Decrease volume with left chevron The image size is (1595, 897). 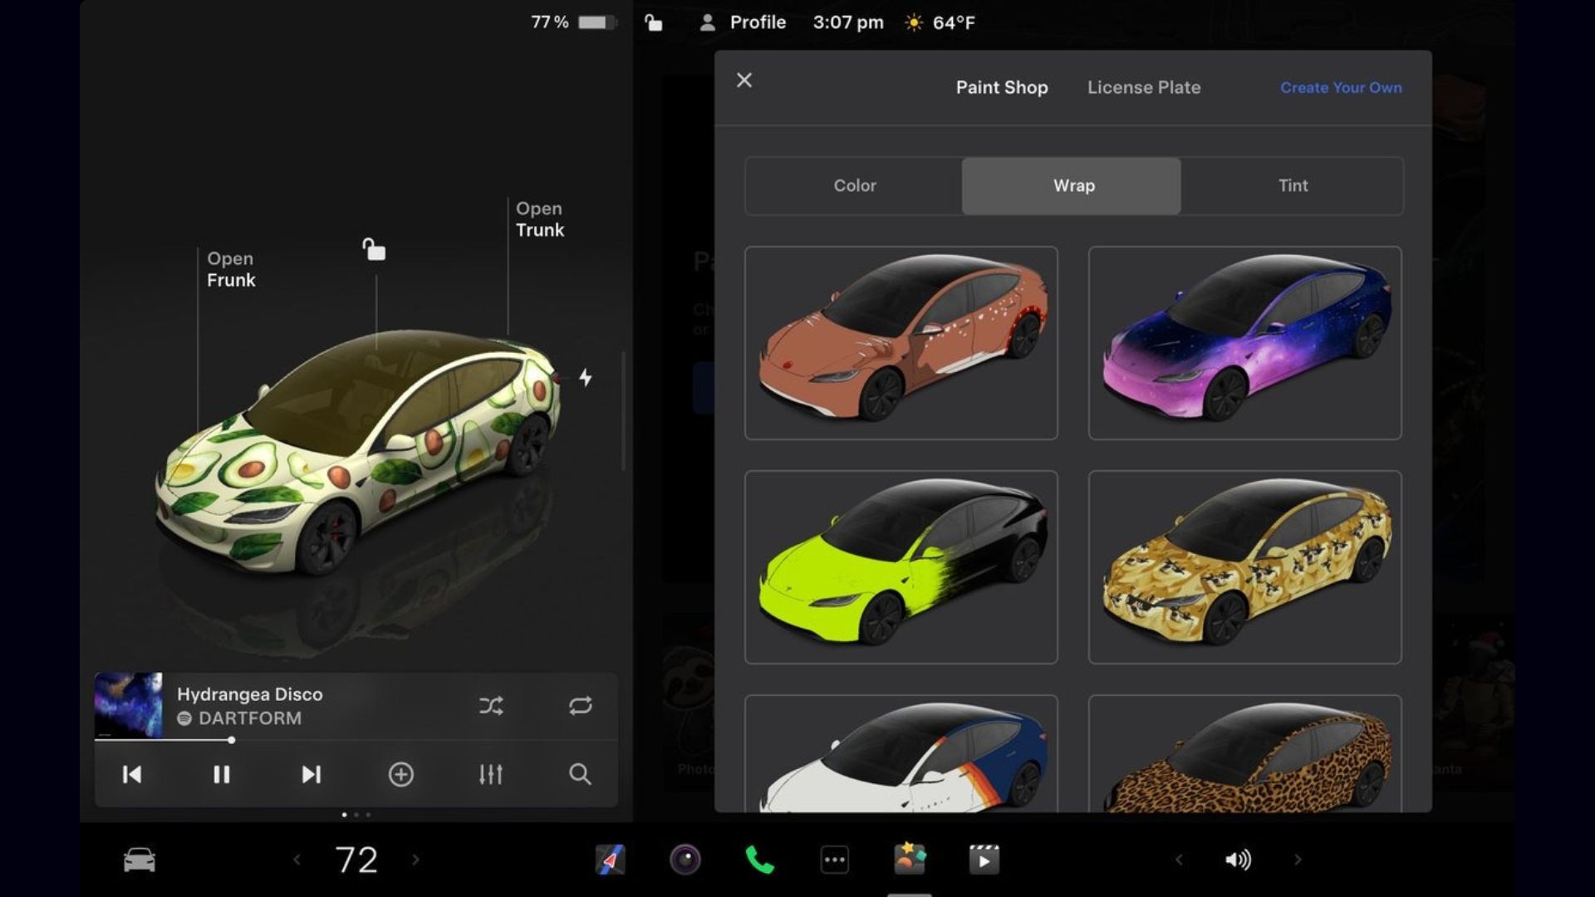(1178, 860)
